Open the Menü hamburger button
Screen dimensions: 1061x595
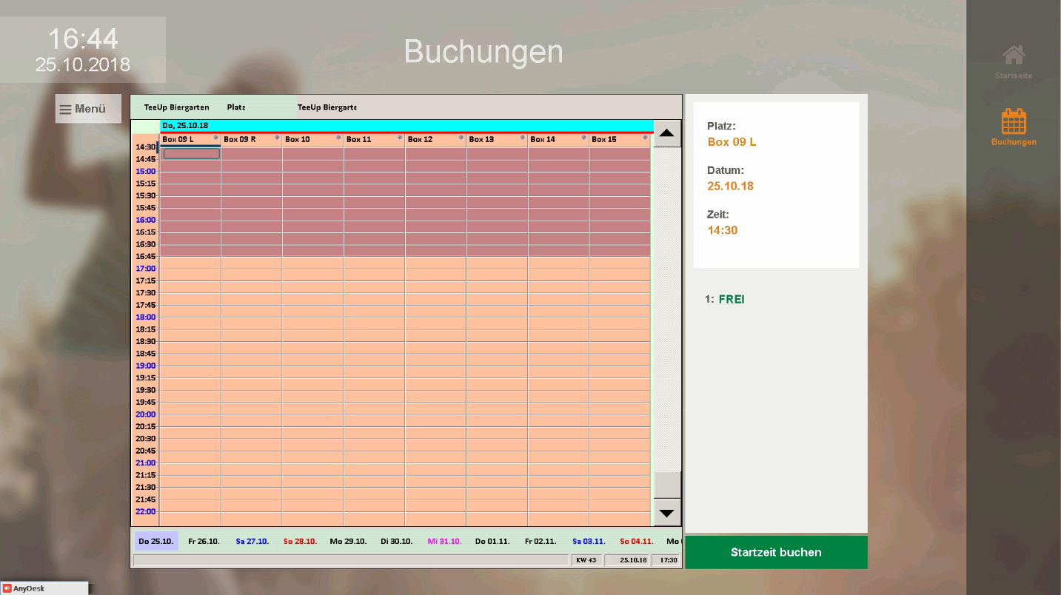pos(88,109)
